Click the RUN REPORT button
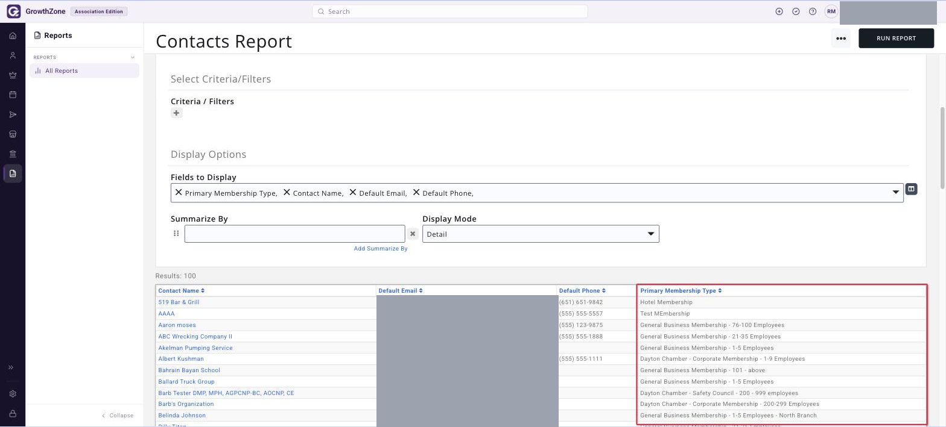This screenshot has width=946, height=427. (x=896, y=38)
